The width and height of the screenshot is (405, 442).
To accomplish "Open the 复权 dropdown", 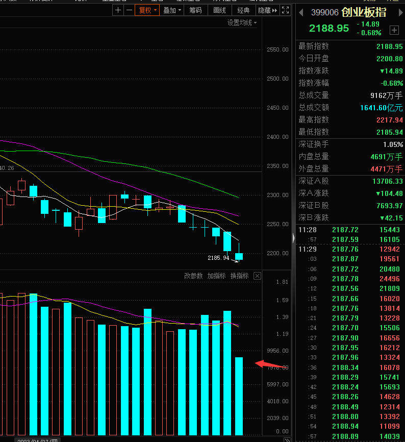I will [x=147, y=10].
